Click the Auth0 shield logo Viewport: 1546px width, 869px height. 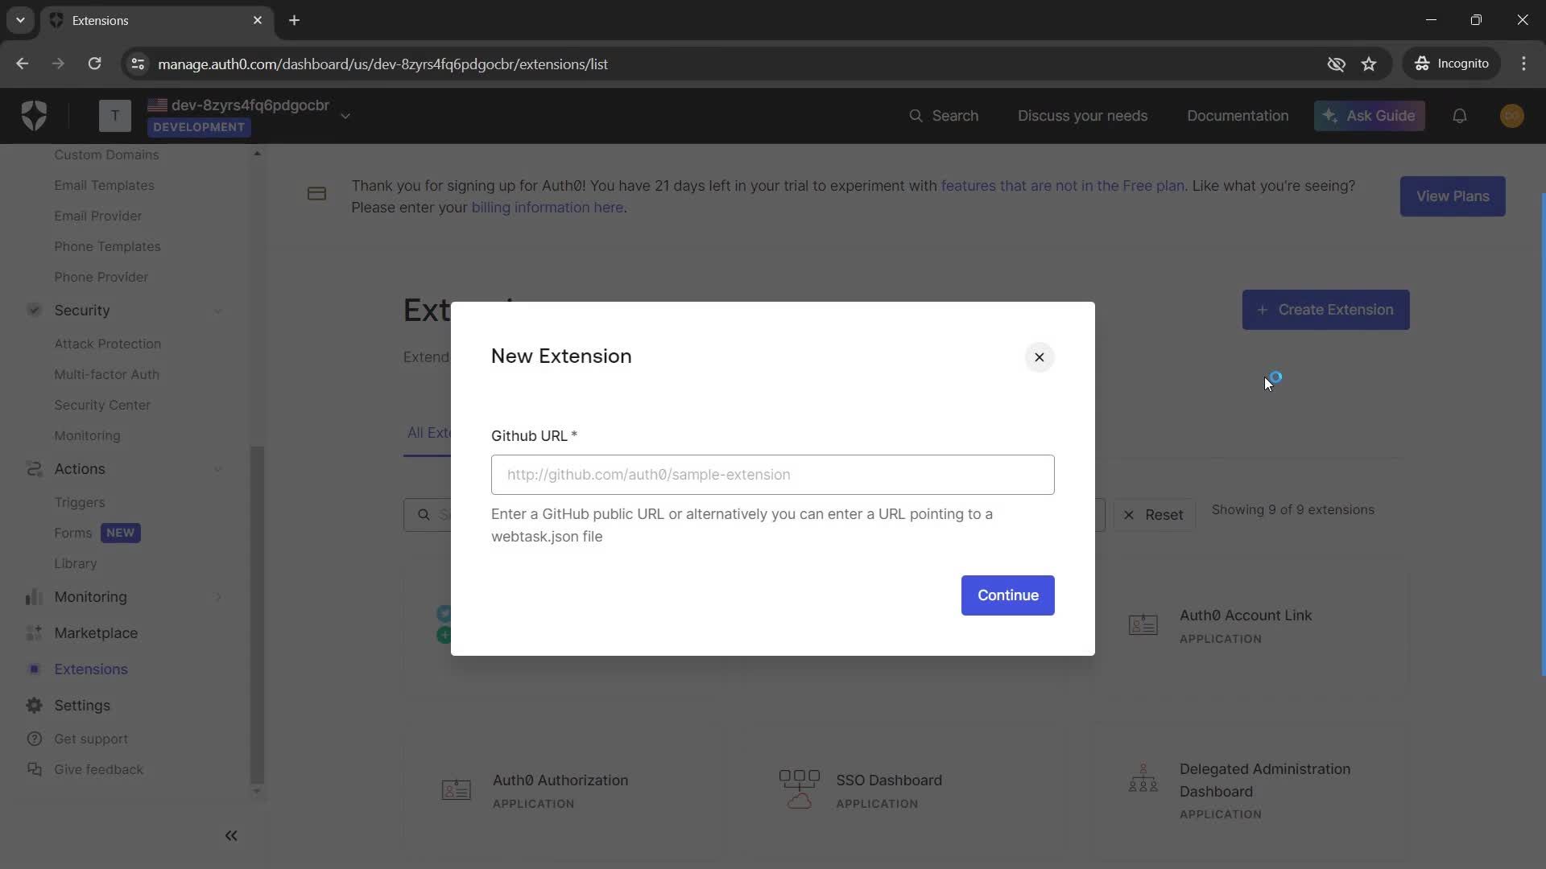point(34,116)
